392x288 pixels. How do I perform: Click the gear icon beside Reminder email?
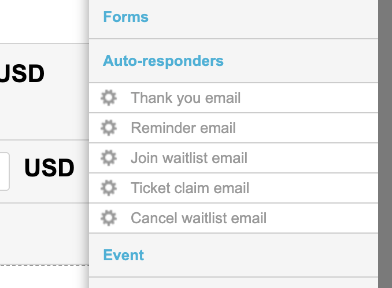click(108, 128)
